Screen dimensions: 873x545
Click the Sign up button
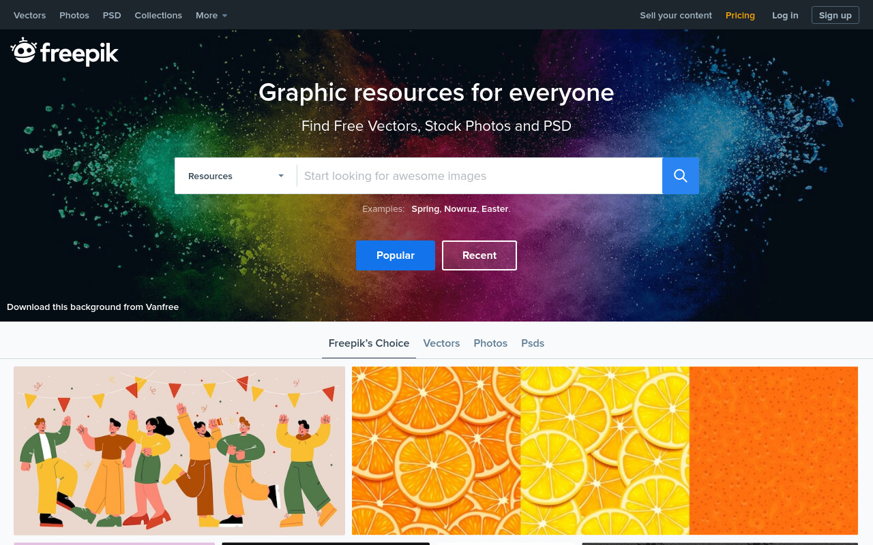[x=835, y=15]
